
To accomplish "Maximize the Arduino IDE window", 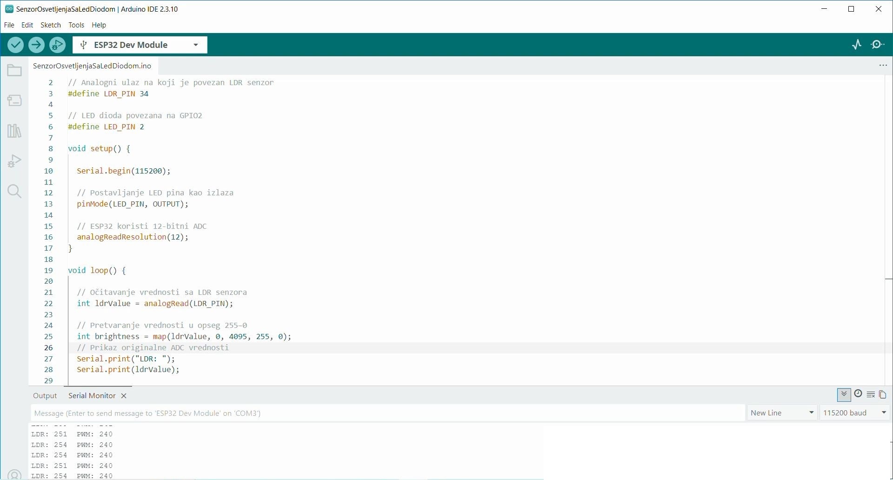I will (851, 9).
